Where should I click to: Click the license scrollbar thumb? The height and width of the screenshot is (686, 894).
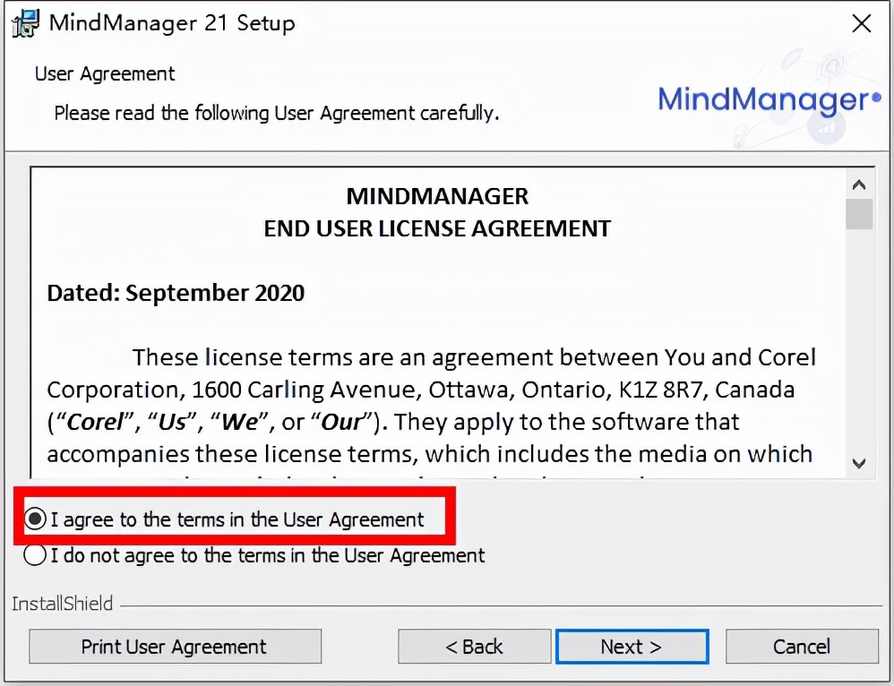(x=859, y=215)
